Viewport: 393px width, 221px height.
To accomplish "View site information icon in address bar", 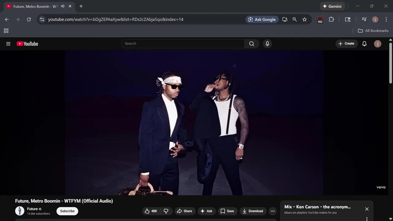I will click(42, 19).
